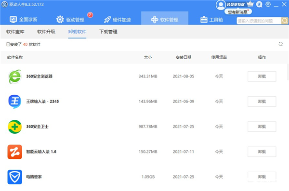
Task: Open the 下载管理 sub-tab
Action: 108,32
